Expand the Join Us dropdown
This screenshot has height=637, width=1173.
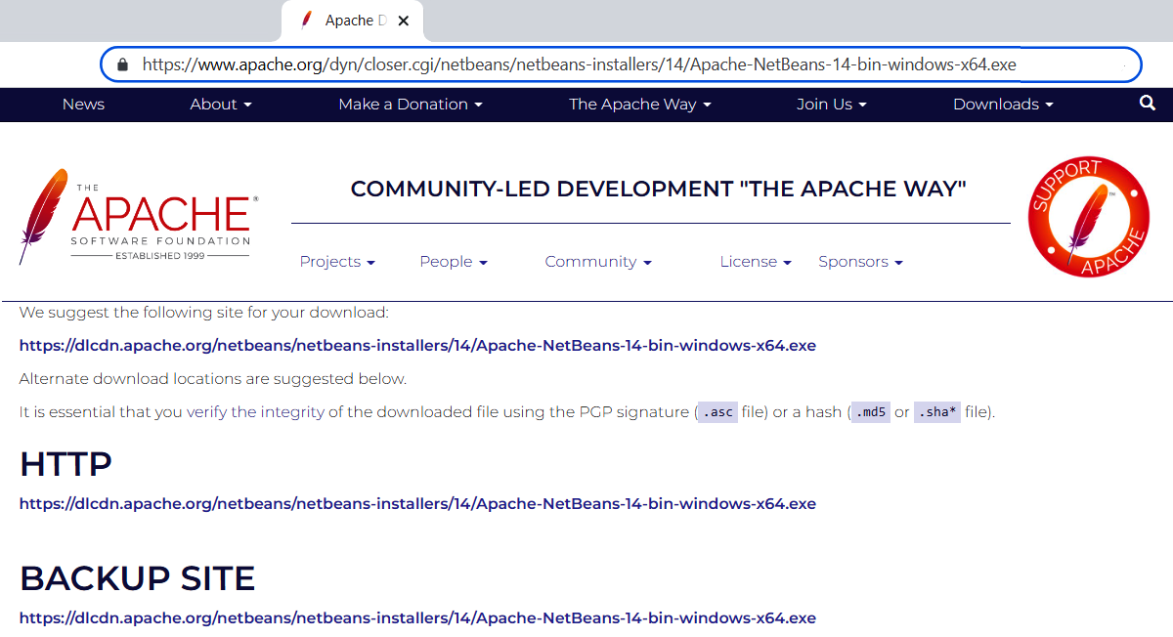(x=832, y=105)
